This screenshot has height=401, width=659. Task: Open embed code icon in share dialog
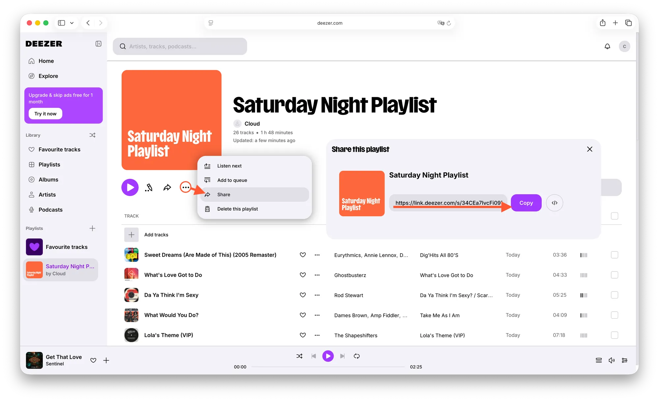click(554, 203)
